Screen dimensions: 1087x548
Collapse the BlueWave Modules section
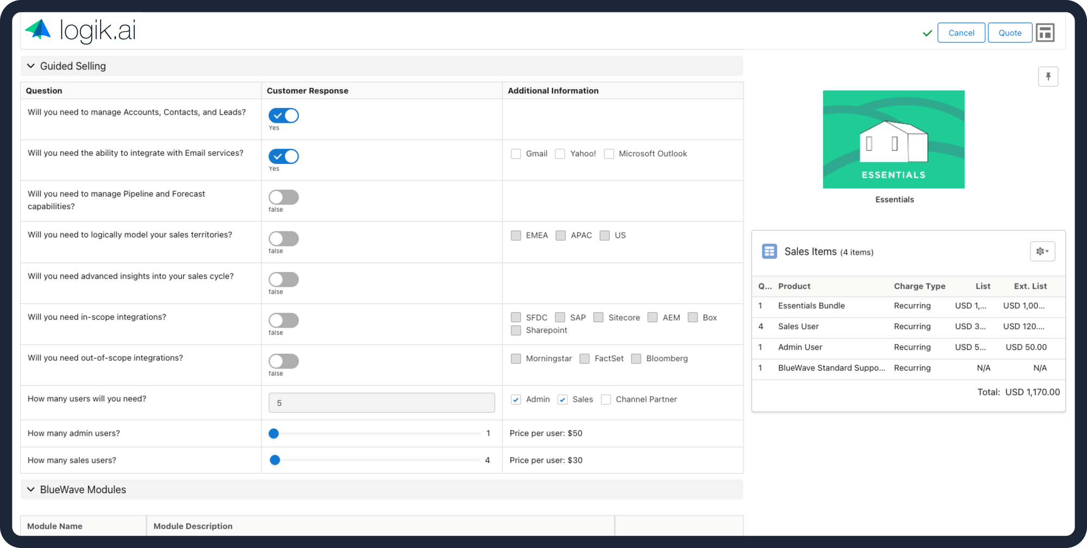31,489
